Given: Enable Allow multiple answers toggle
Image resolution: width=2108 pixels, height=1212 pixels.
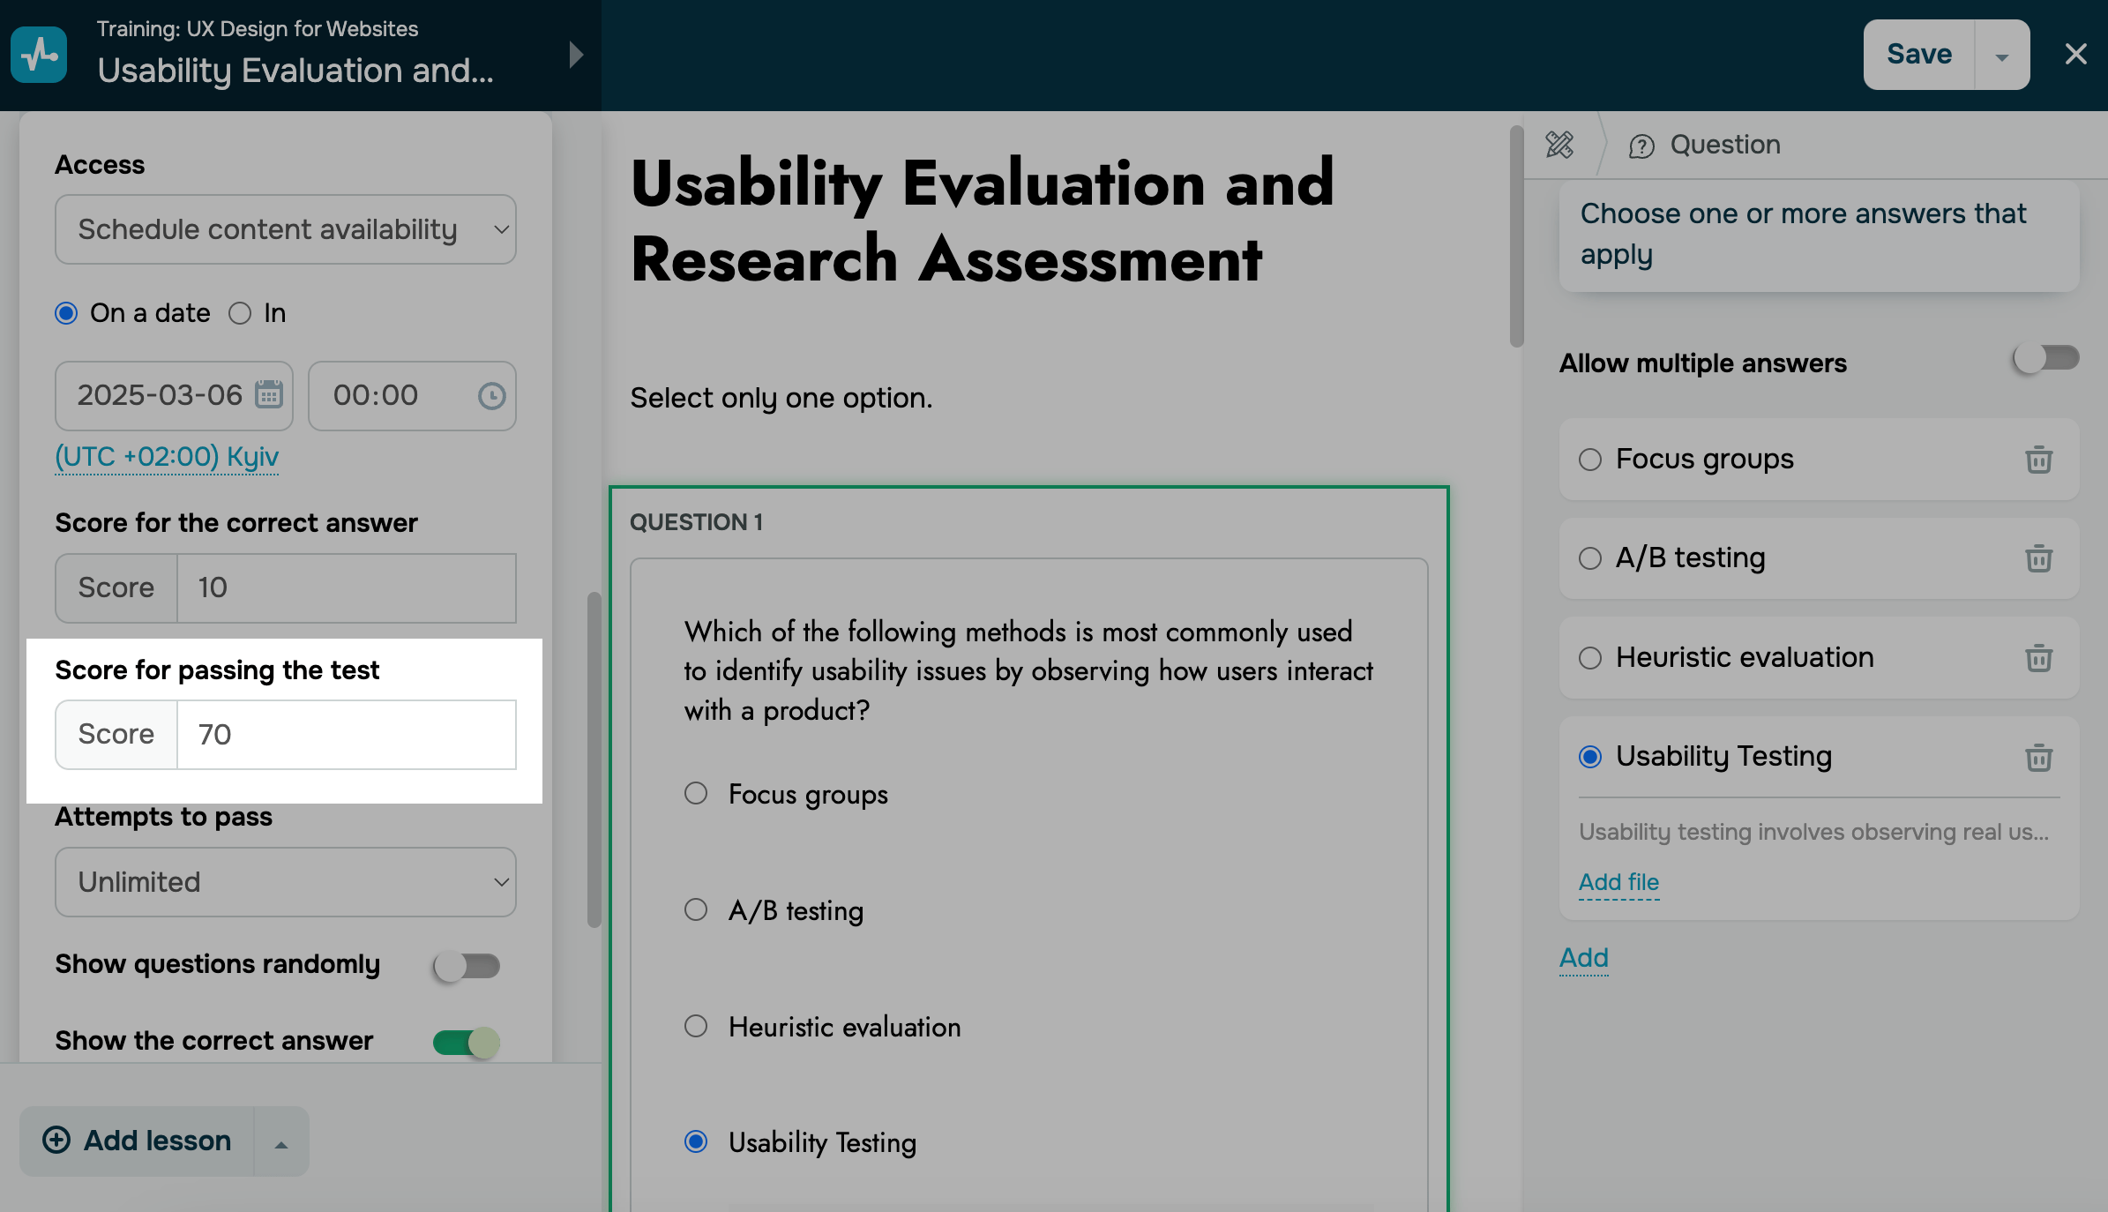Looking at the screenshot, I should point(2045,359).
